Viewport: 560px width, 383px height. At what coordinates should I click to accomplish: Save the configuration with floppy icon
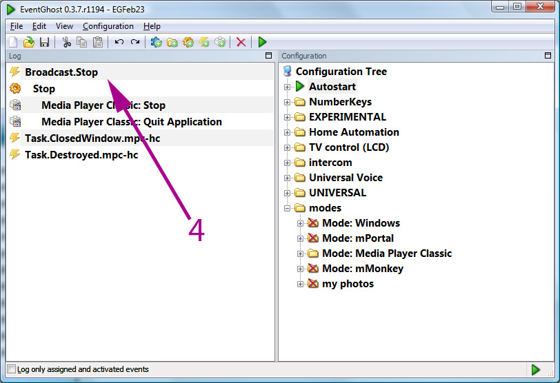click(x=44, y=42)
